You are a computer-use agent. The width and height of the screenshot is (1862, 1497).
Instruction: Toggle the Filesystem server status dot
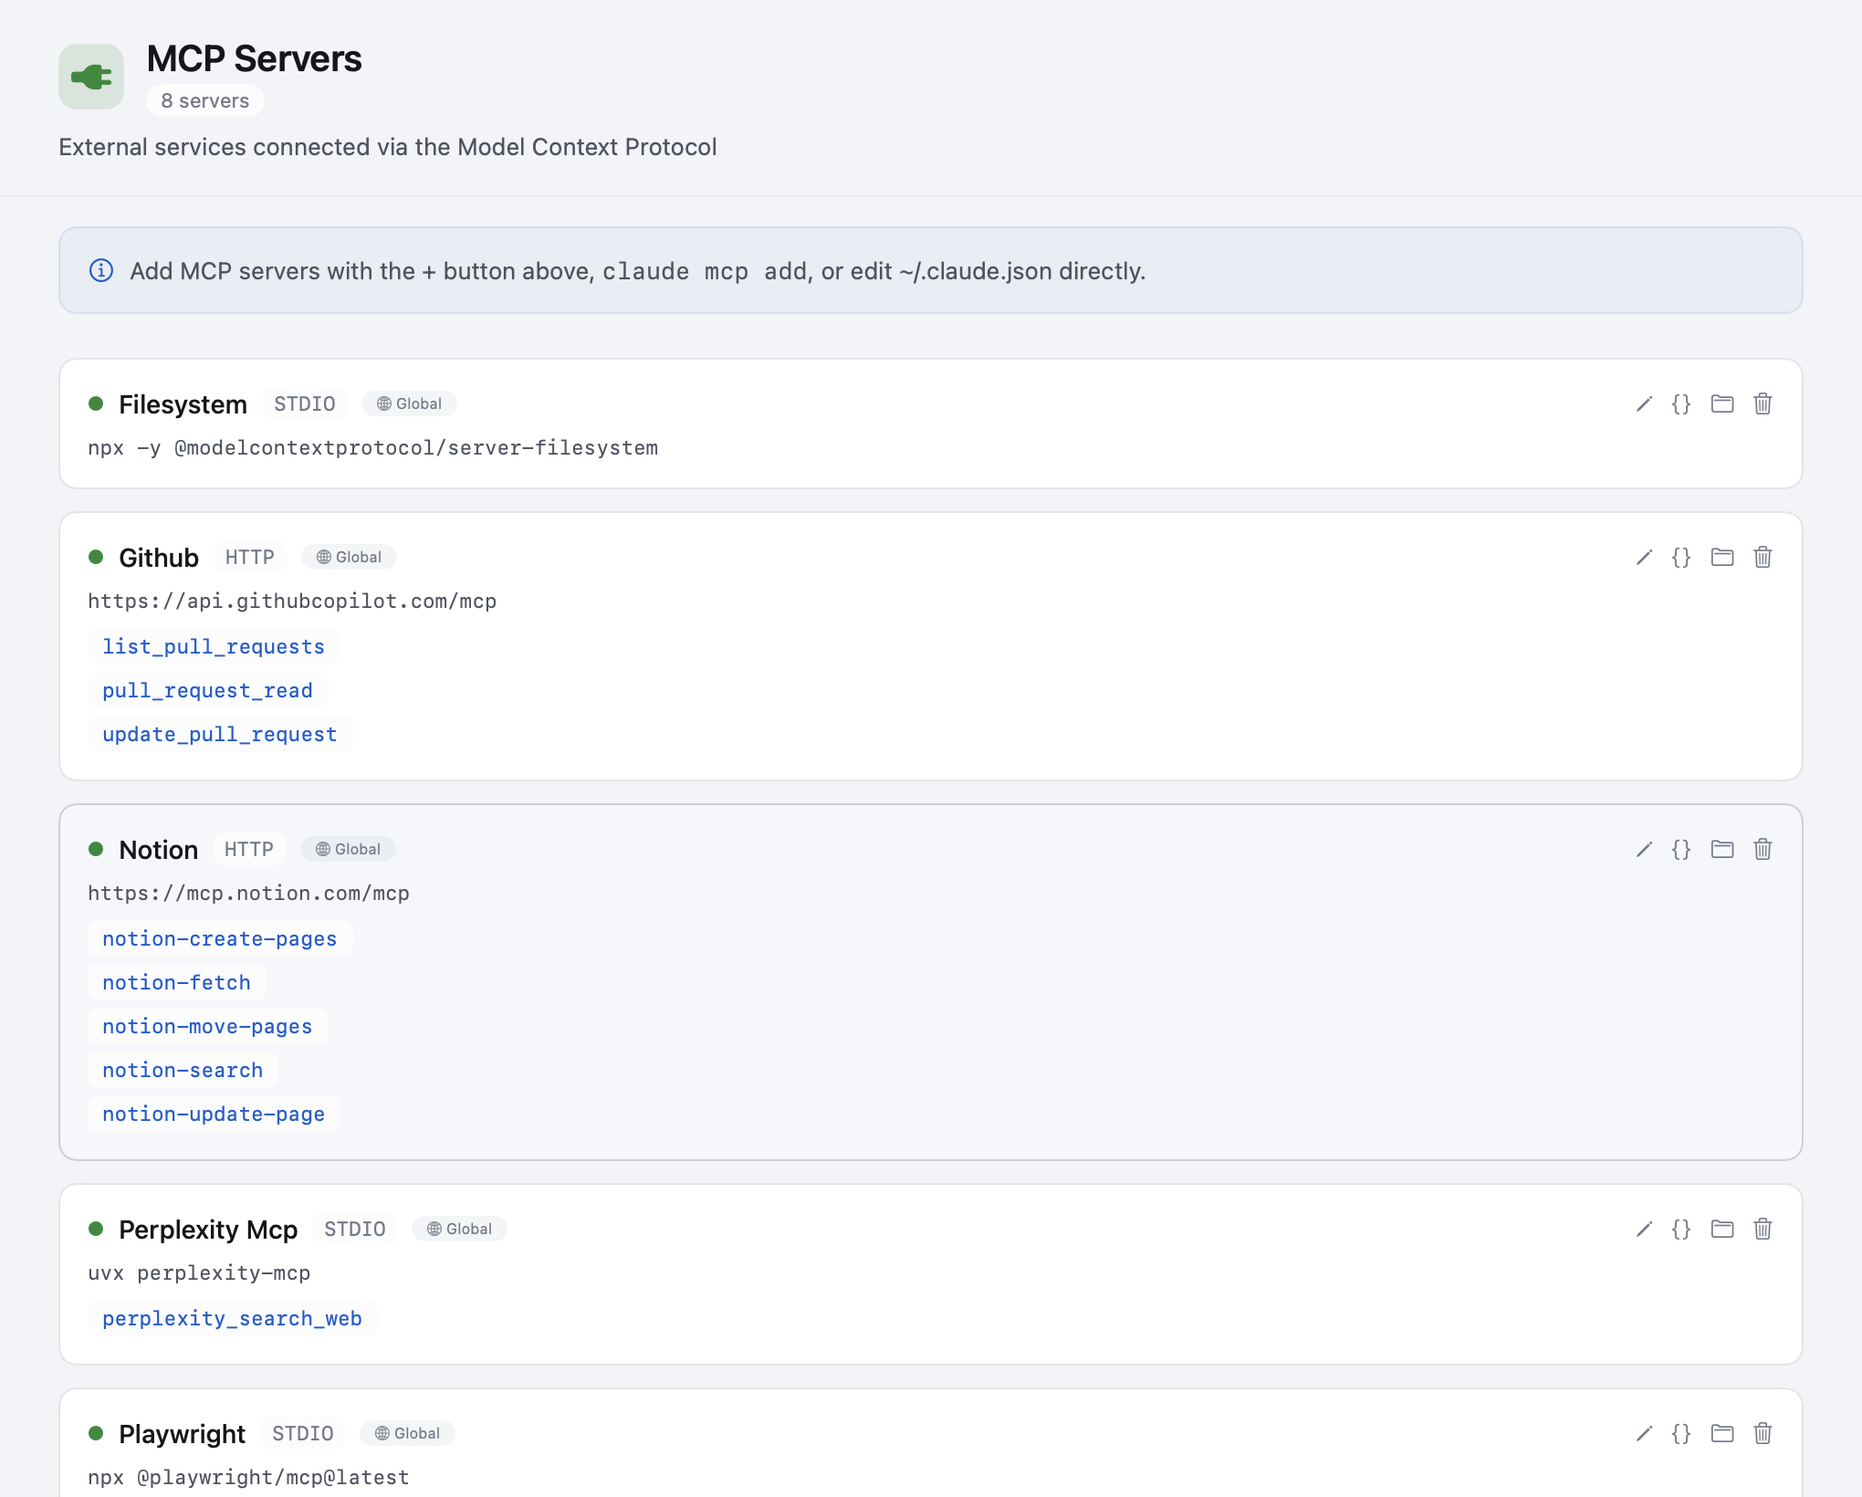(x=98, y=403)
